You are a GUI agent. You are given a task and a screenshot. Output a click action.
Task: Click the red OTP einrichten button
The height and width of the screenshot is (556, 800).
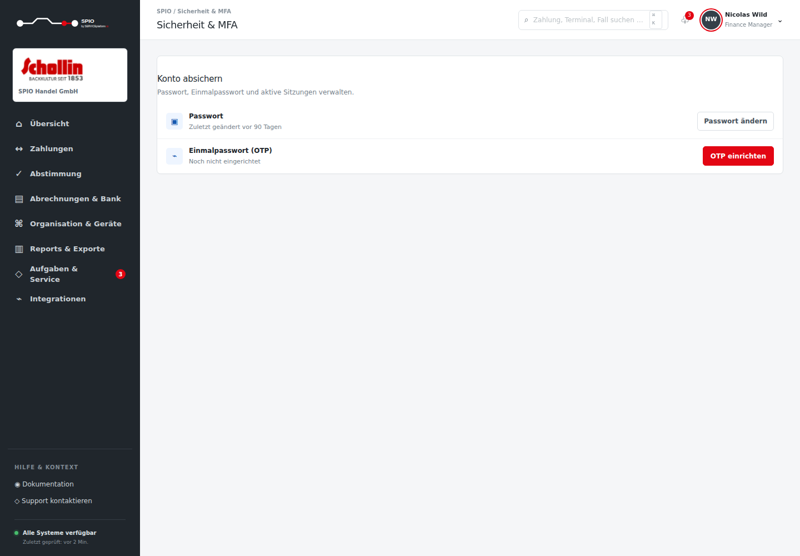[738, 156]
